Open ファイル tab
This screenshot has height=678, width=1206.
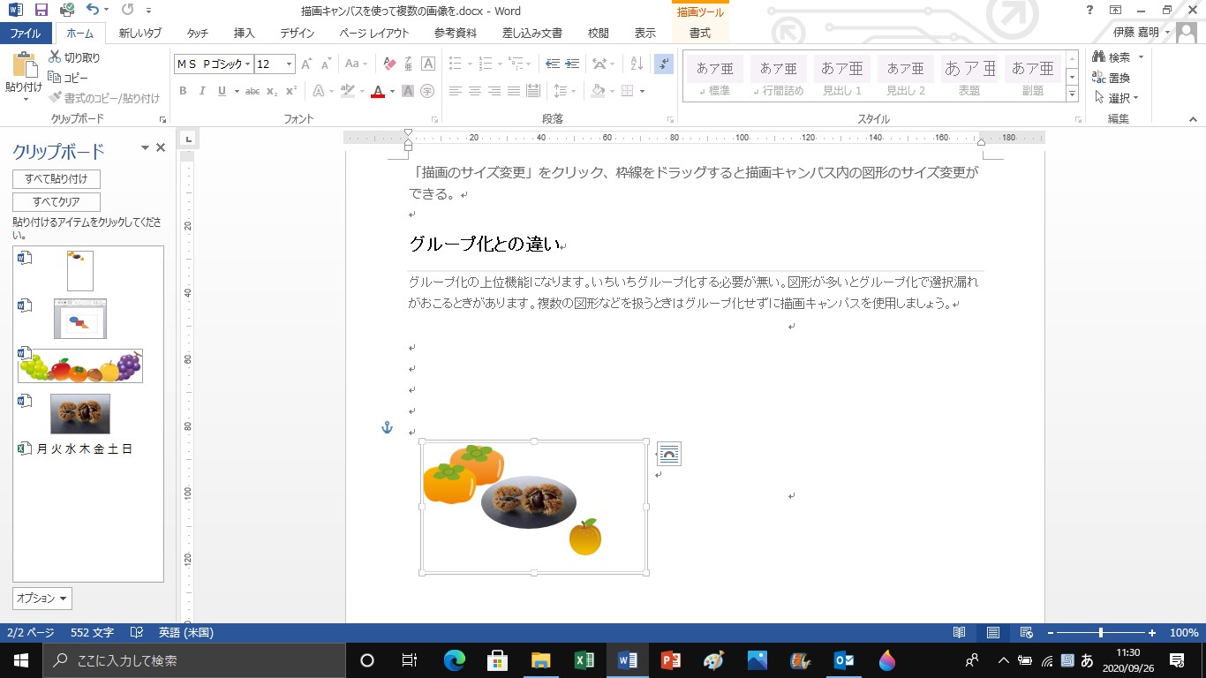tap(26, 34)
